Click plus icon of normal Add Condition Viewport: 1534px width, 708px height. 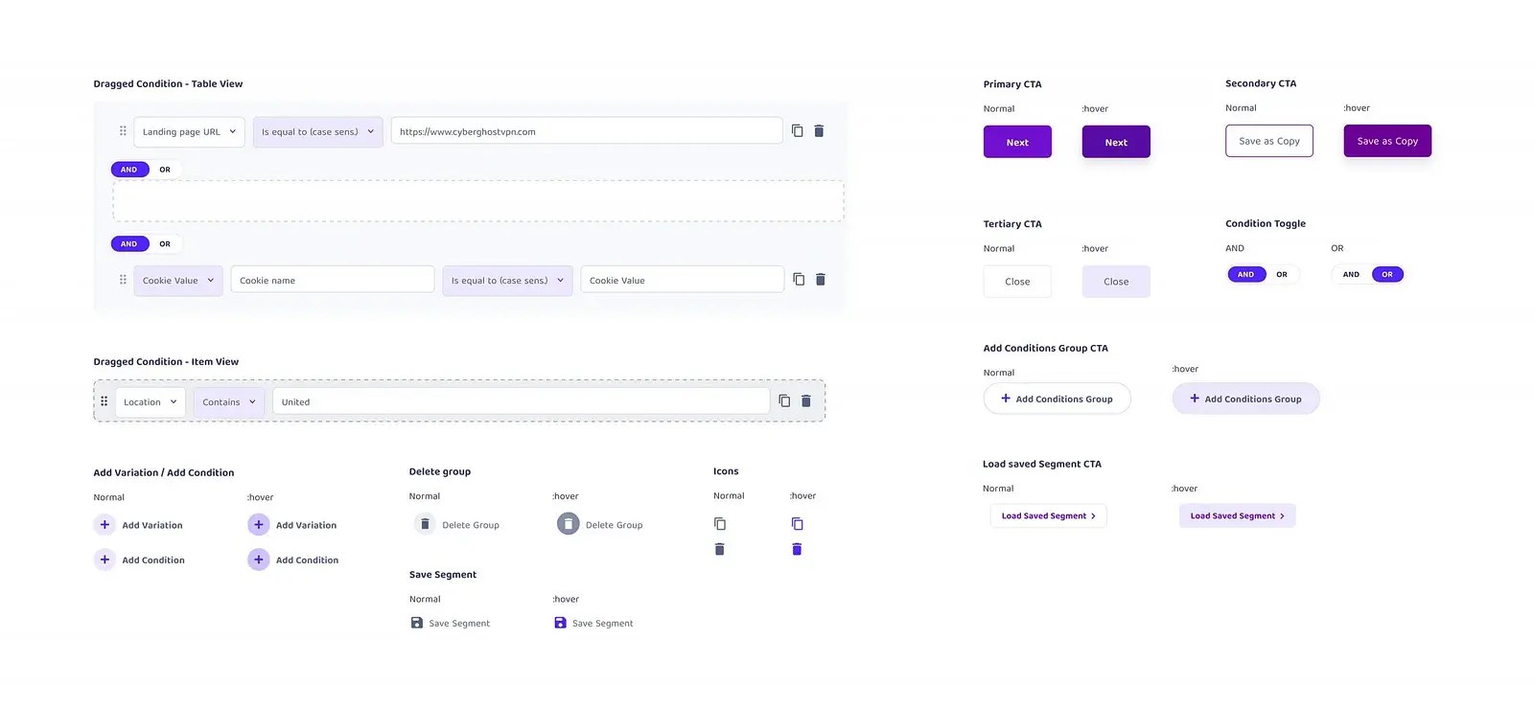[105, 560]
